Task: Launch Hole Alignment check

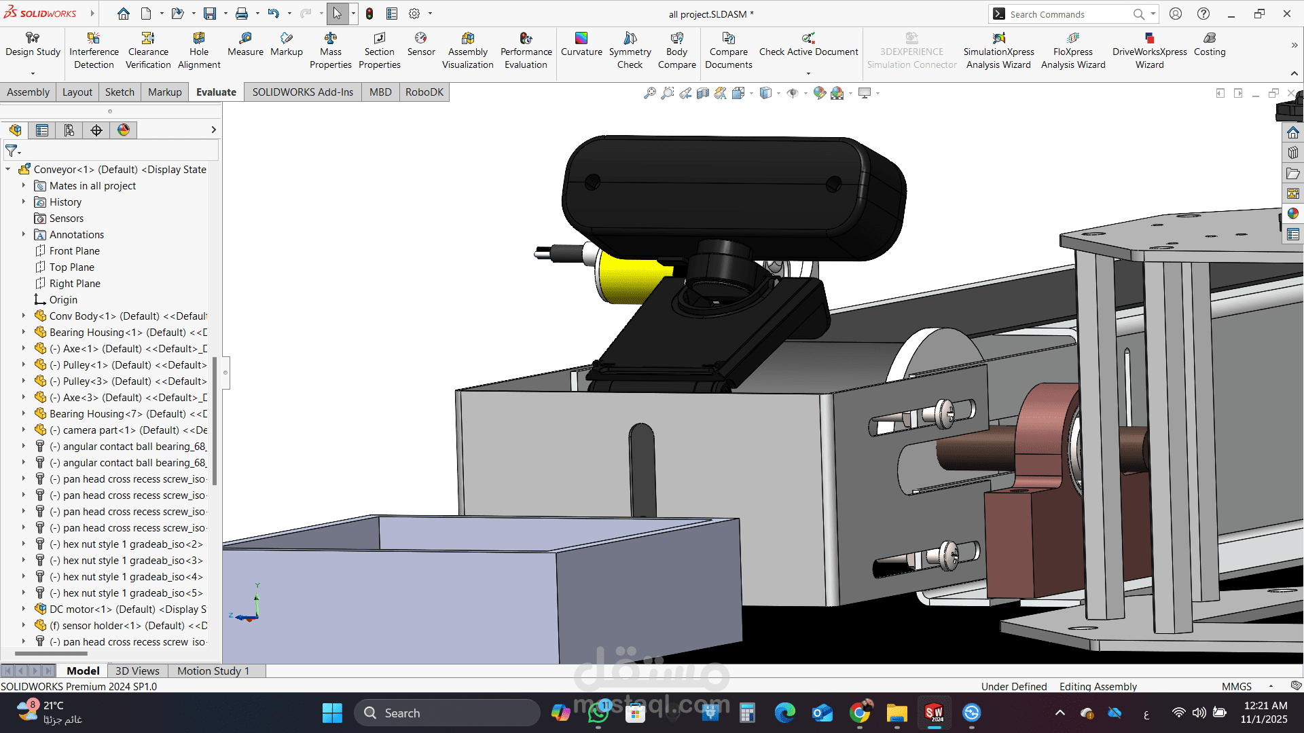Action: 199,51
